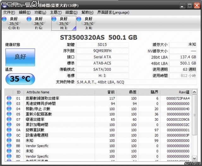Select disk tab F: G: at 38°C
This screenshot has width=202, height=166.
(39, 23)
